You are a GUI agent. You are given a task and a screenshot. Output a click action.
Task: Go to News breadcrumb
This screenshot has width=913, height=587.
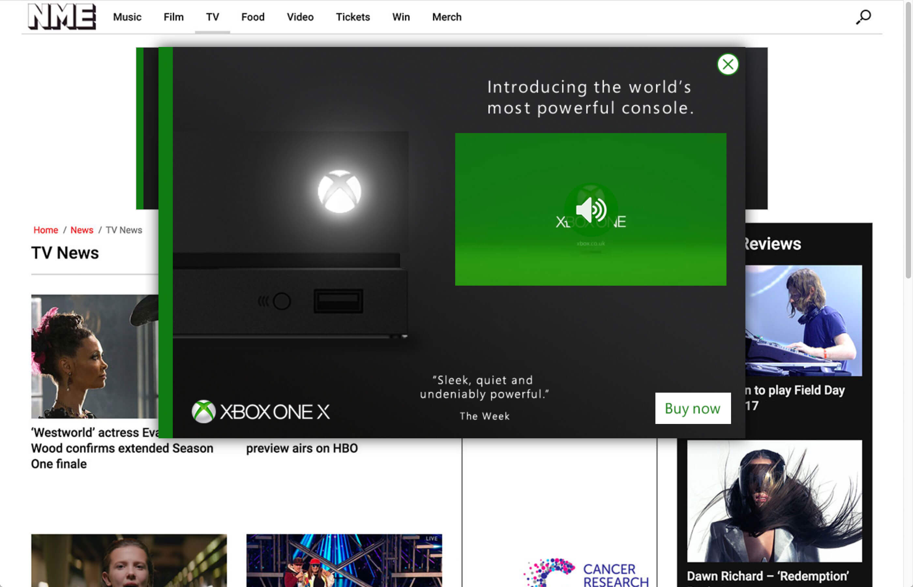click(x=82, y=230)
